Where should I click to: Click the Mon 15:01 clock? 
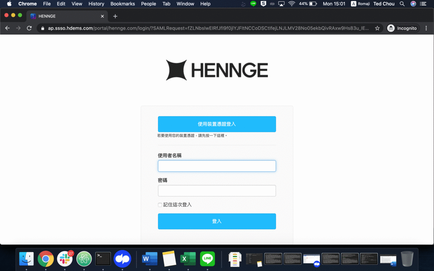(x=334, y=4)
